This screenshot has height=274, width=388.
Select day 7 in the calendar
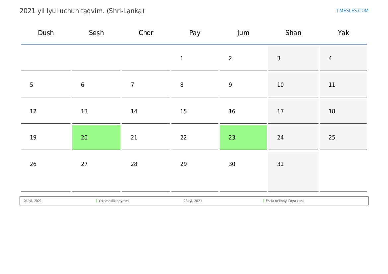click(146, 85)
